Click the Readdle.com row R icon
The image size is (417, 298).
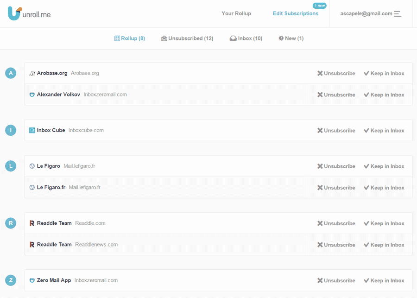click(x=32, y=223)
